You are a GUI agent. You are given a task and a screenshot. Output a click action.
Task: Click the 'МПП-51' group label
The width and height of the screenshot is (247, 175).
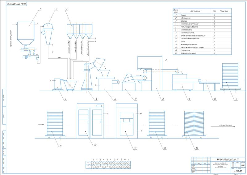click(x=238, y=171)
